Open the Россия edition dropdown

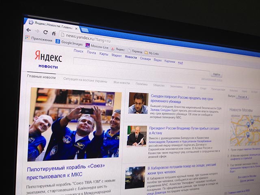click(242, 97)
